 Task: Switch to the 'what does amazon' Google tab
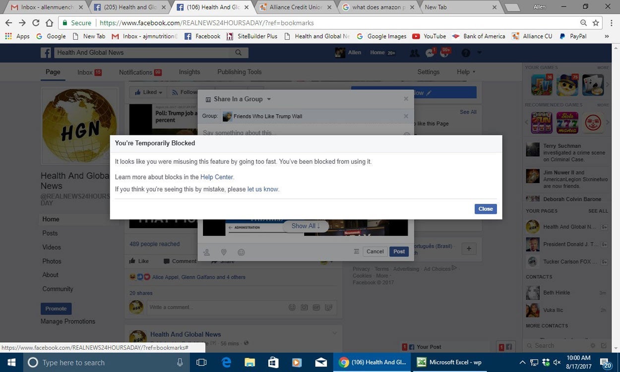[x=378, y=7]
